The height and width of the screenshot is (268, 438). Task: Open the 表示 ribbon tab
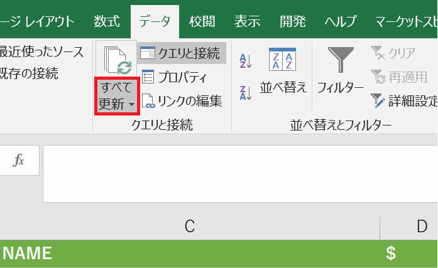tap(247, 21)
